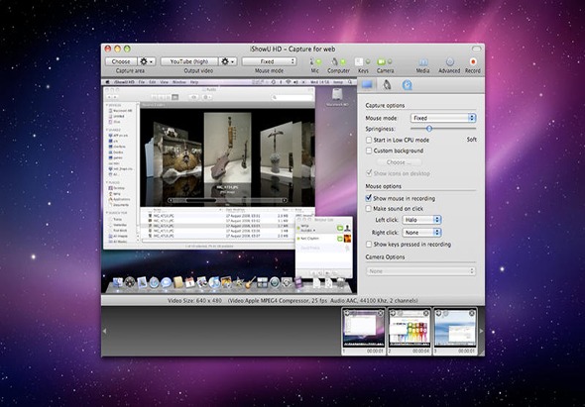Viewport: 585px width, 407px height.
Task: Remove recording 3 with its X icon
Action: click(x=472, y=314)
